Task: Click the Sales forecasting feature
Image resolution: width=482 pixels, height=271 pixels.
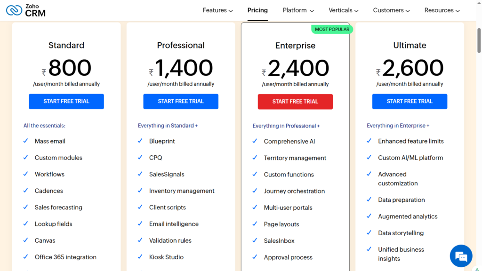Action: [58, 207]
